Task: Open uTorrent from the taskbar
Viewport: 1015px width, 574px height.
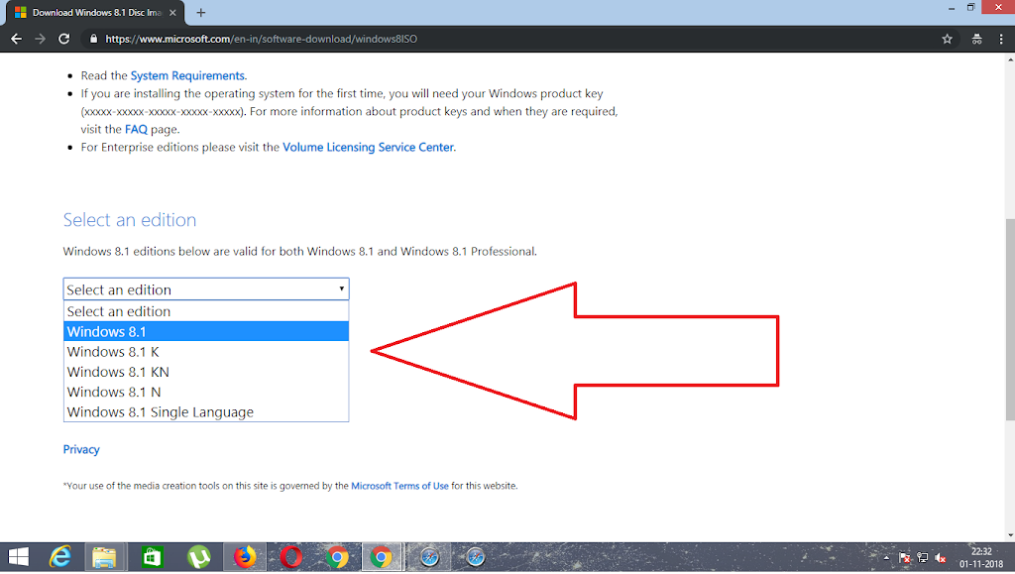Action: (198, 557)
